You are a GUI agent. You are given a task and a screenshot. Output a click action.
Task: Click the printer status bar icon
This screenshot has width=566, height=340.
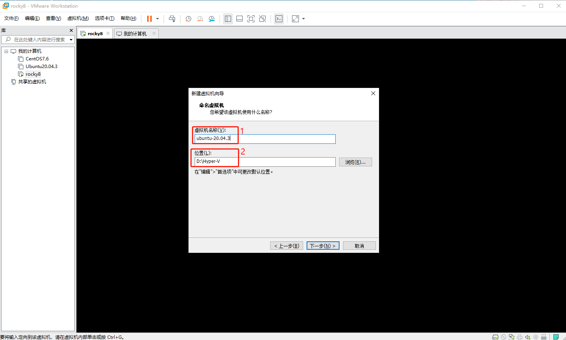tap(520, 337)
